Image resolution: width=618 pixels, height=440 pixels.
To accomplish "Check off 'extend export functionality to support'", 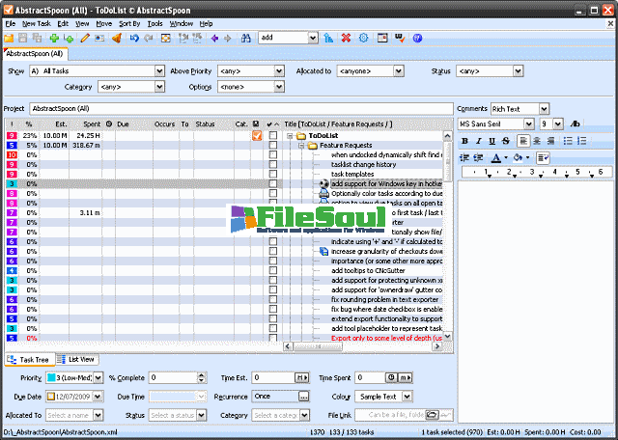I will click(272, 318).
